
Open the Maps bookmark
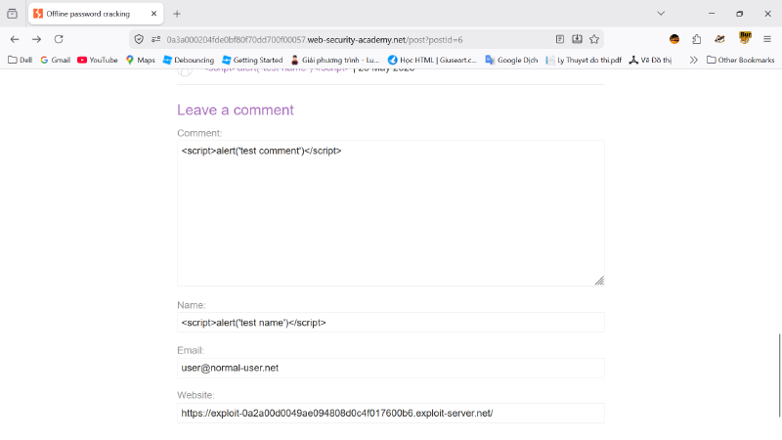[x=140, y=60]
